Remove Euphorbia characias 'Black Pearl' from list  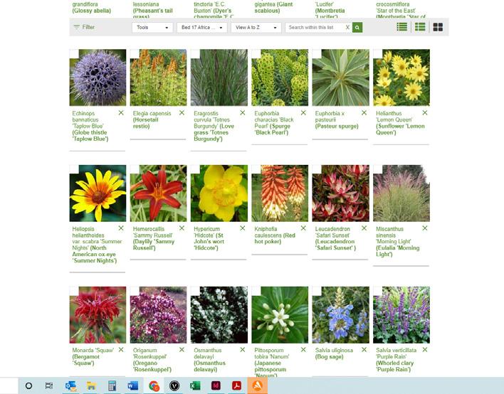[303, 112]
